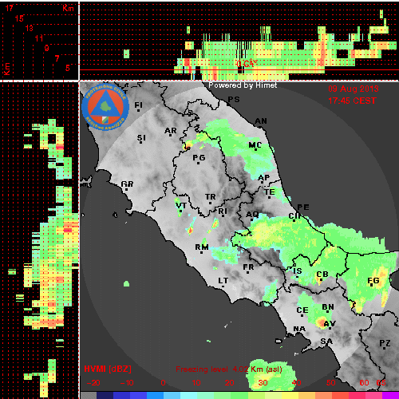Click the SA city label on the map
This screenshot has width=399, height=399.
coord(326,342)
